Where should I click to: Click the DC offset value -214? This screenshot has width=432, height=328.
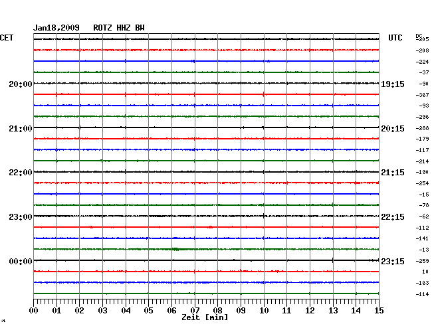[422, 161]
